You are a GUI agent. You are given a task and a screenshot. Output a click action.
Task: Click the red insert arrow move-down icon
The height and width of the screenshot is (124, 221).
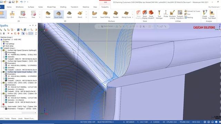[8, 33]
